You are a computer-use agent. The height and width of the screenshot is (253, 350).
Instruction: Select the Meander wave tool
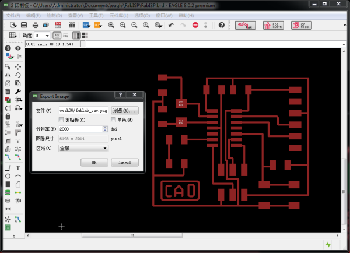point(8,149)
